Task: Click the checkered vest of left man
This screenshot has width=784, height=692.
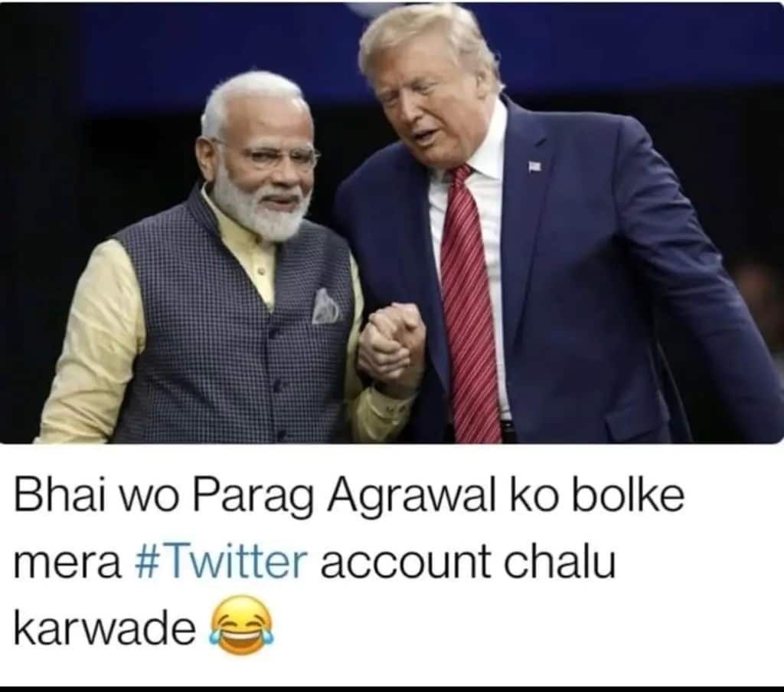Action: click(x=231, y=330)
